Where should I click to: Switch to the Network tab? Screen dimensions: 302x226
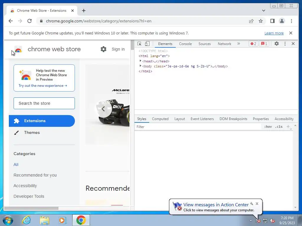224,44
